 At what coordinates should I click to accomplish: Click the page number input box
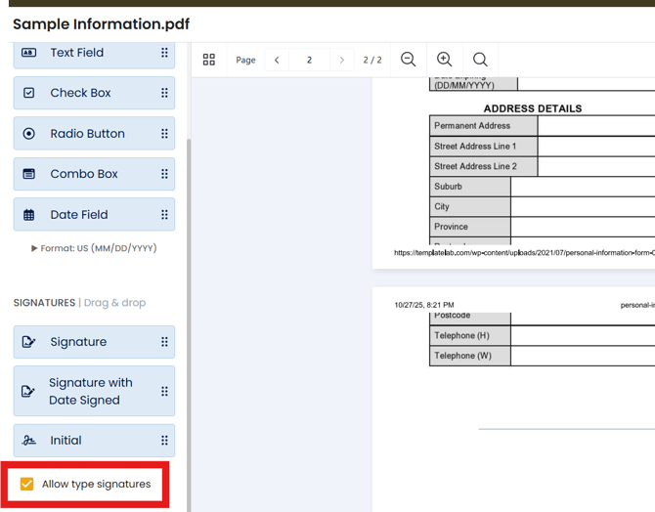[309, 60]
